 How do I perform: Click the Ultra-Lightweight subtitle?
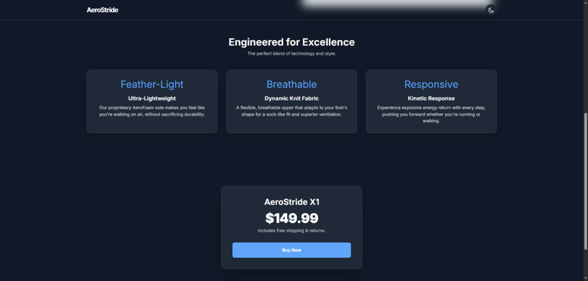[x=152, y=98]
